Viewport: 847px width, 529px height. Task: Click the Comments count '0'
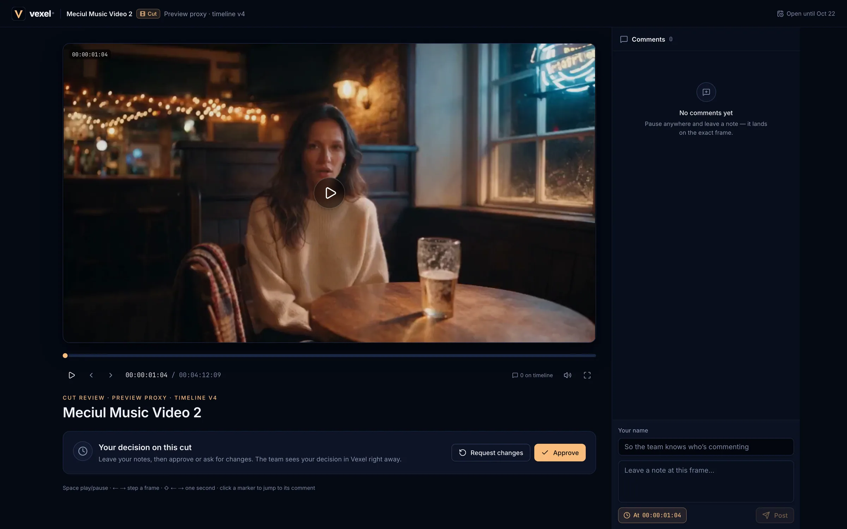pos(671,39)
